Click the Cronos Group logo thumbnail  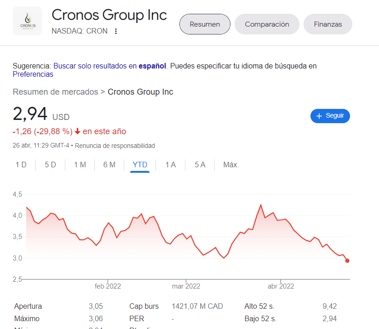27,21
